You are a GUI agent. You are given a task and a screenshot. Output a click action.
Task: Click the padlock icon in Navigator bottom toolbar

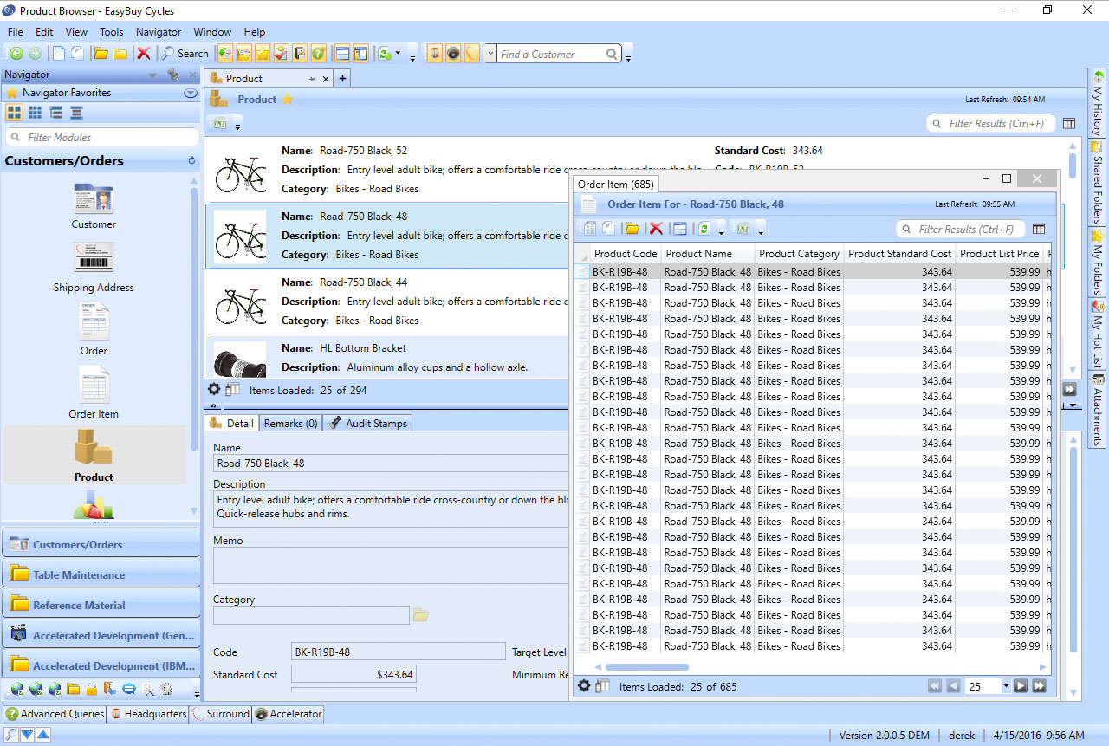point(91,690)
